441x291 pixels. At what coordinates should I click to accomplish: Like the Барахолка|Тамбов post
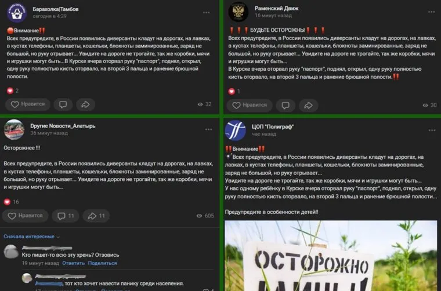[x=28, y=104]
